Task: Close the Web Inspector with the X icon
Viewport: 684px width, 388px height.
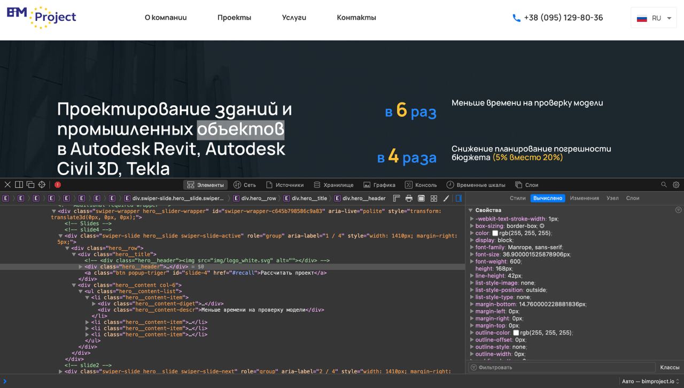Action: [x=7, y=185]
